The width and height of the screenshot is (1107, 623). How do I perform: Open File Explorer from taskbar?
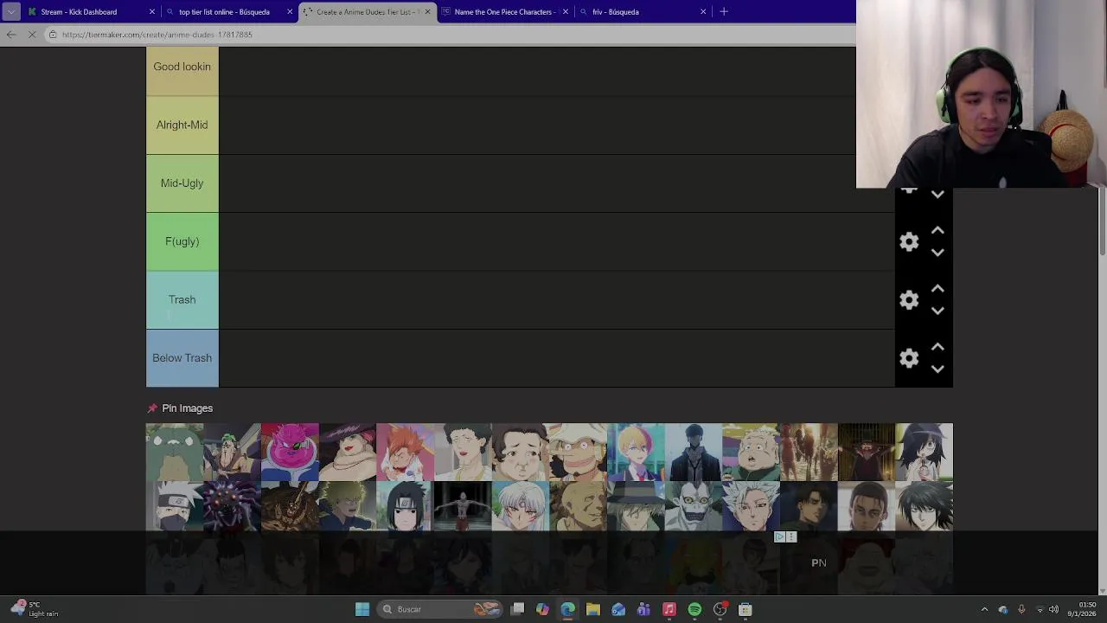click(593, 610)
